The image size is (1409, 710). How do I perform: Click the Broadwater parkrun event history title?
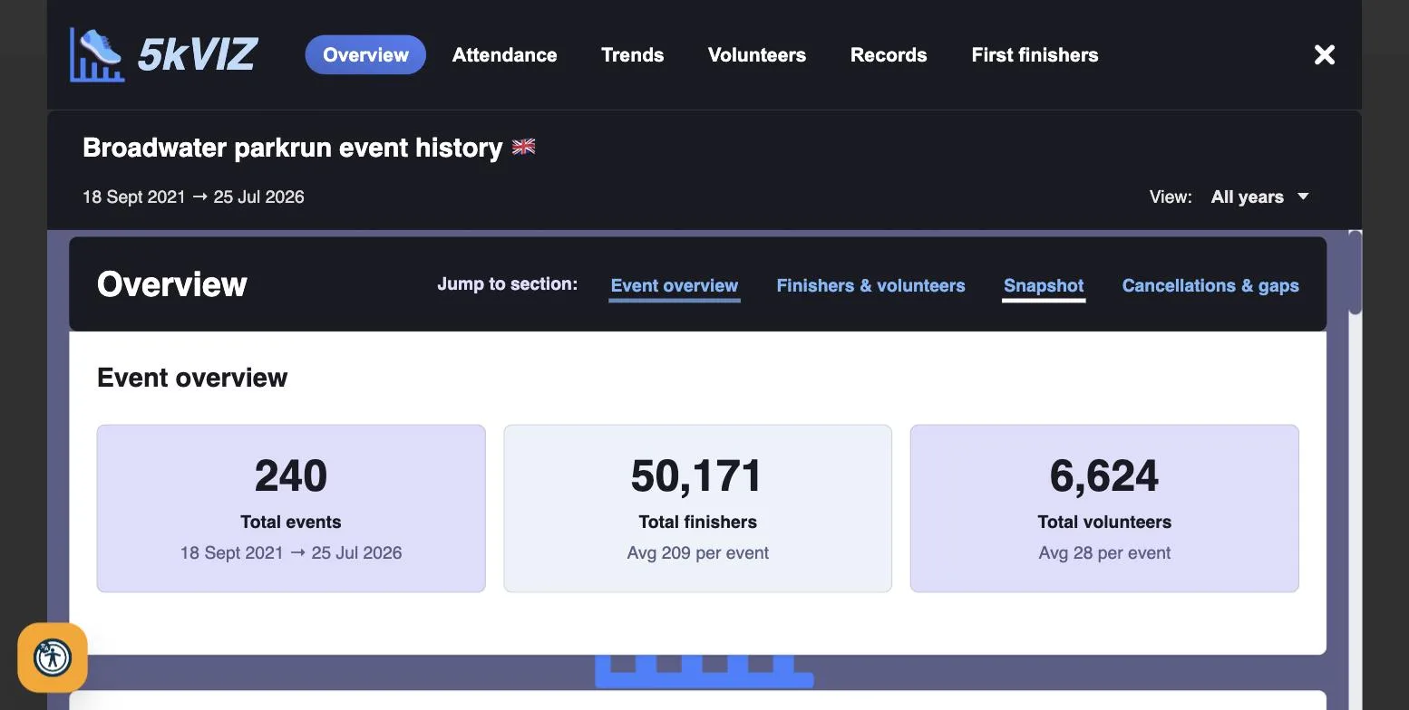click(292, 148)
